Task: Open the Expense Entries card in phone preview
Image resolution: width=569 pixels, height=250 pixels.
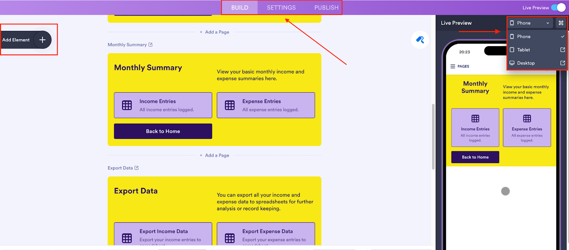Action: click(x=527, y=127)
